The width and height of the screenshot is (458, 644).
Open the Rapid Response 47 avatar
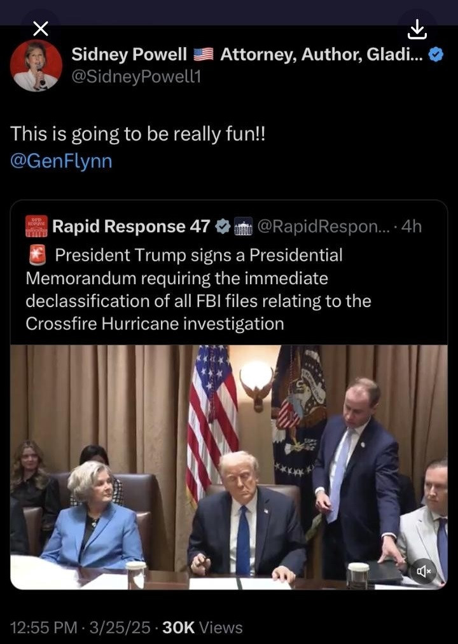(x=36, y=226)
